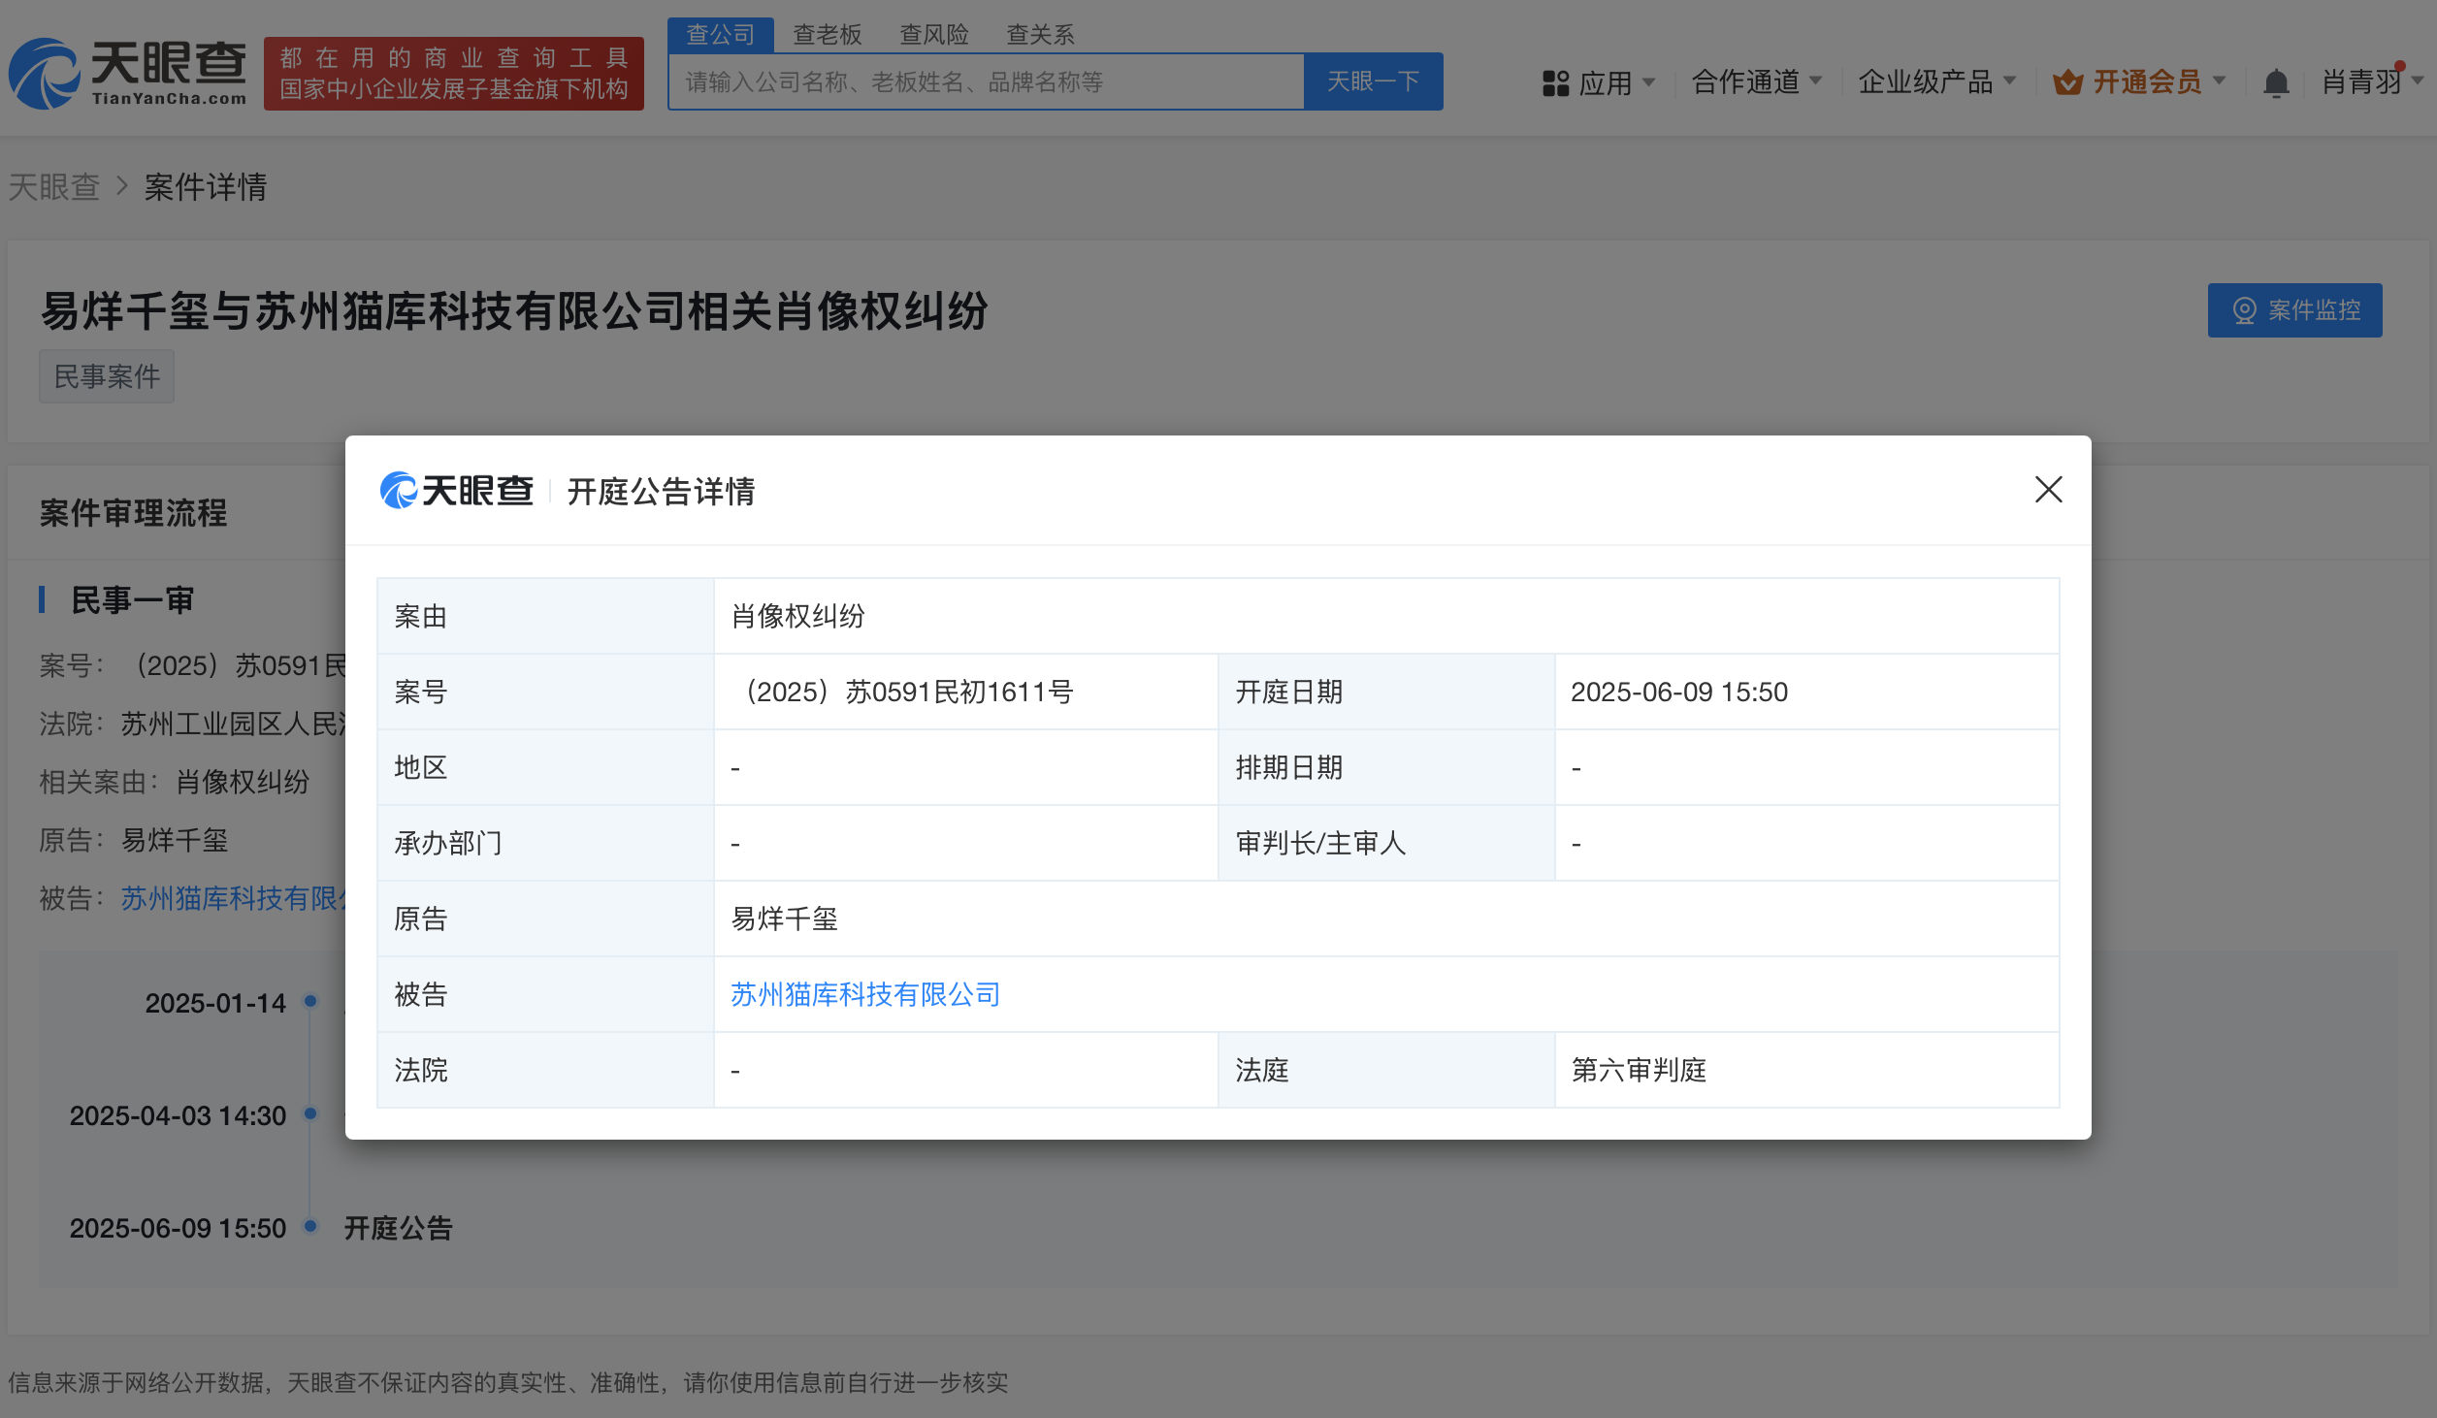Image resolution: width=2437 pixels, height=1418 pixels.
Task: Focus the company name search input
Action: (x=986, y=81)
